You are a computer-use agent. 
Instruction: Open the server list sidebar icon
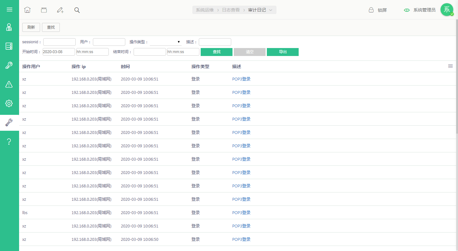pos(9,46)
